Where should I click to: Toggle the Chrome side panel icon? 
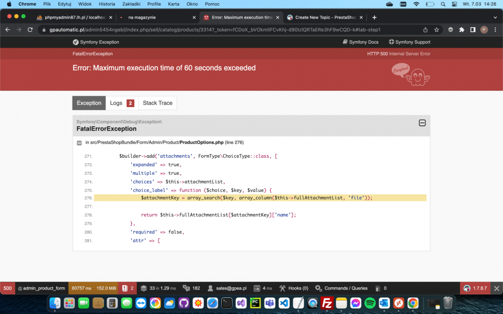[472, 30]
